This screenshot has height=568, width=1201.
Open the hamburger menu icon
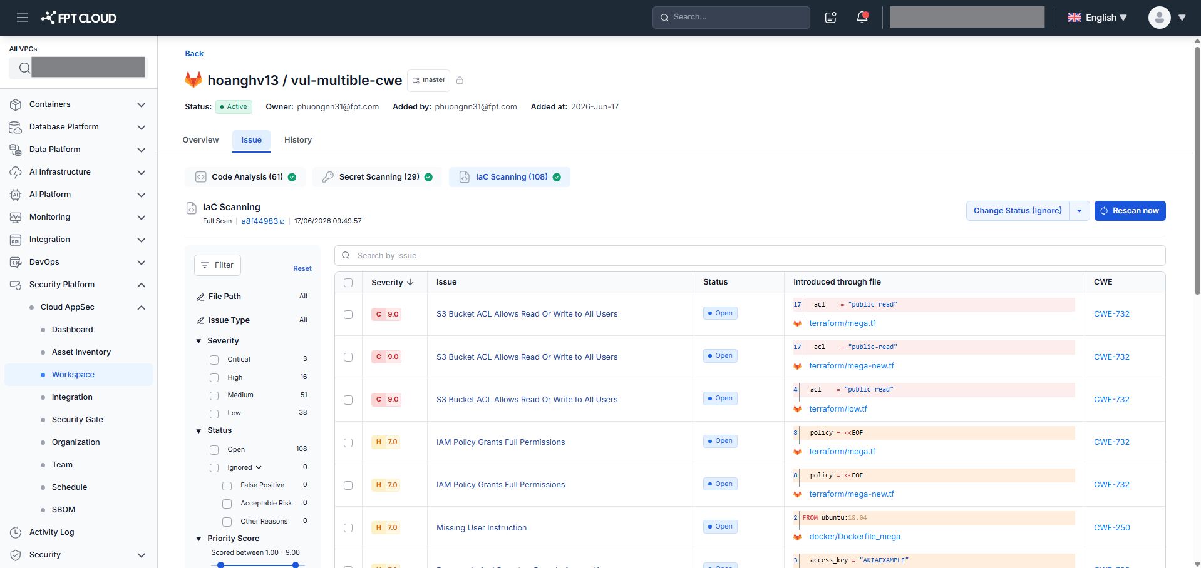coord(23,18)
